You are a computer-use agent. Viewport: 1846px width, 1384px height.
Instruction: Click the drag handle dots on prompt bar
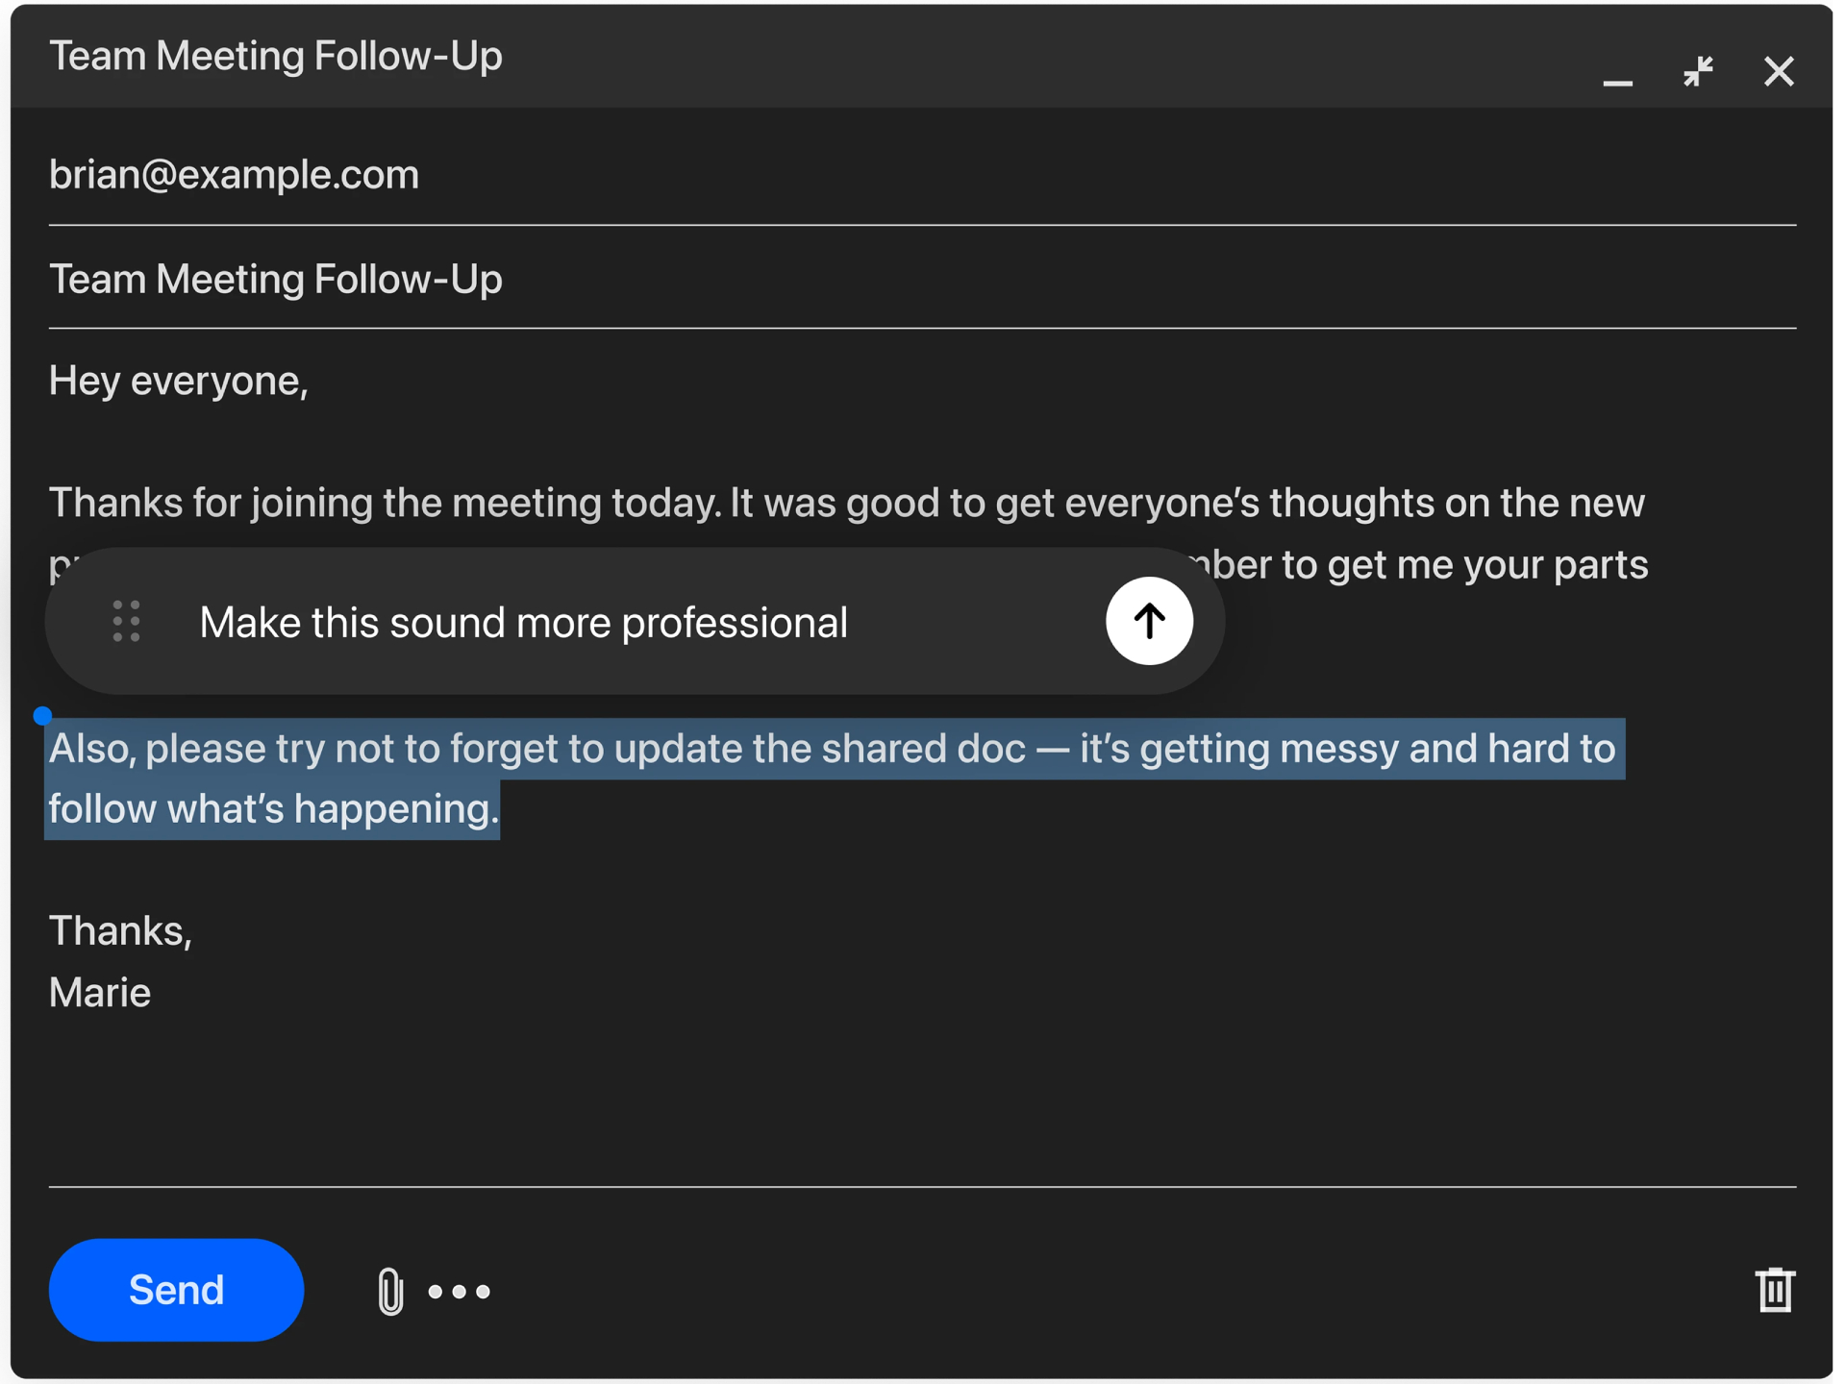(126, 621)
